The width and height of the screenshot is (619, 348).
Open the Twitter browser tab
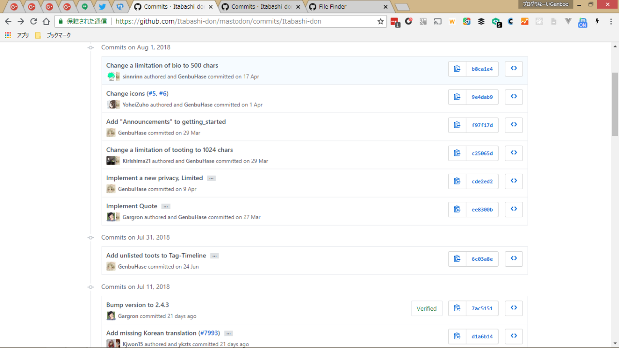click(x=102, y=7)
